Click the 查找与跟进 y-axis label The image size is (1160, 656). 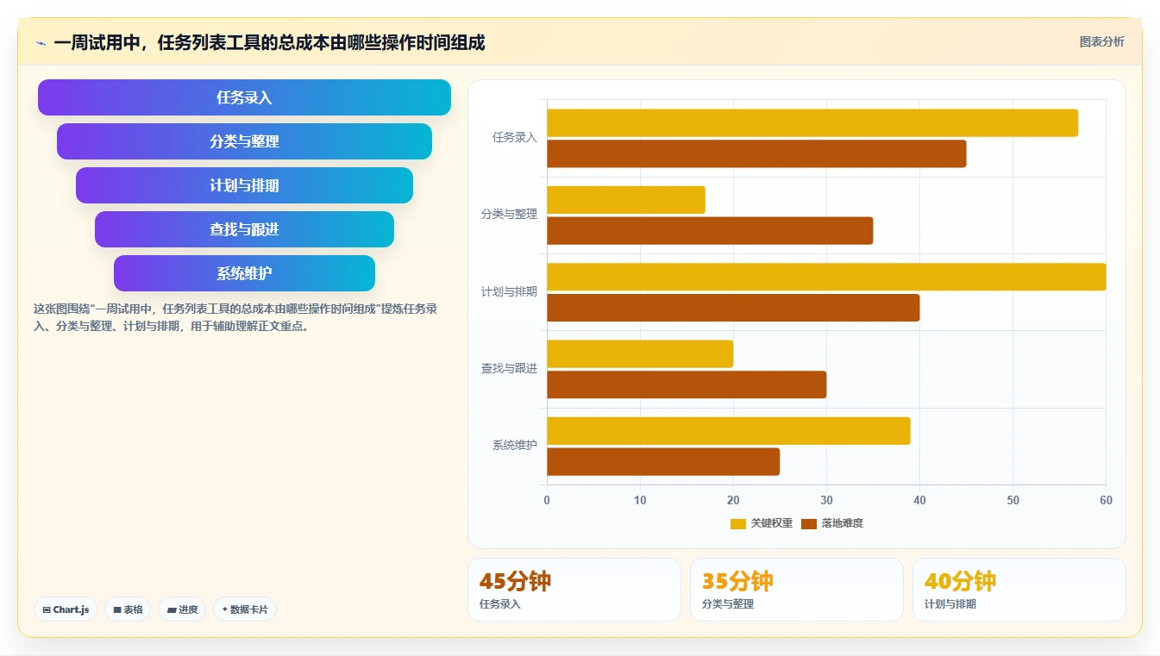pos(509,368)
